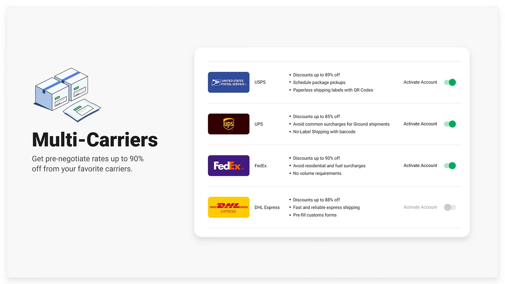The image size is (505, 284).
Task: Select the DHL Express carrier name
Action: click(x=267, y=207)
